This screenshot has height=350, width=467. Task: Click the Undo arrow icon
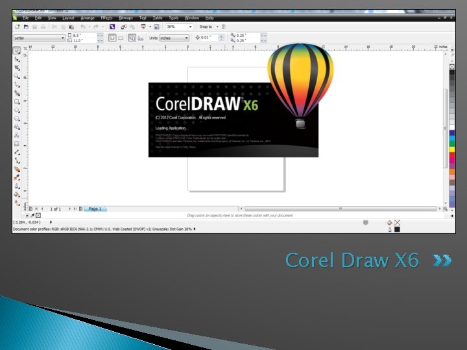(83, 27)
